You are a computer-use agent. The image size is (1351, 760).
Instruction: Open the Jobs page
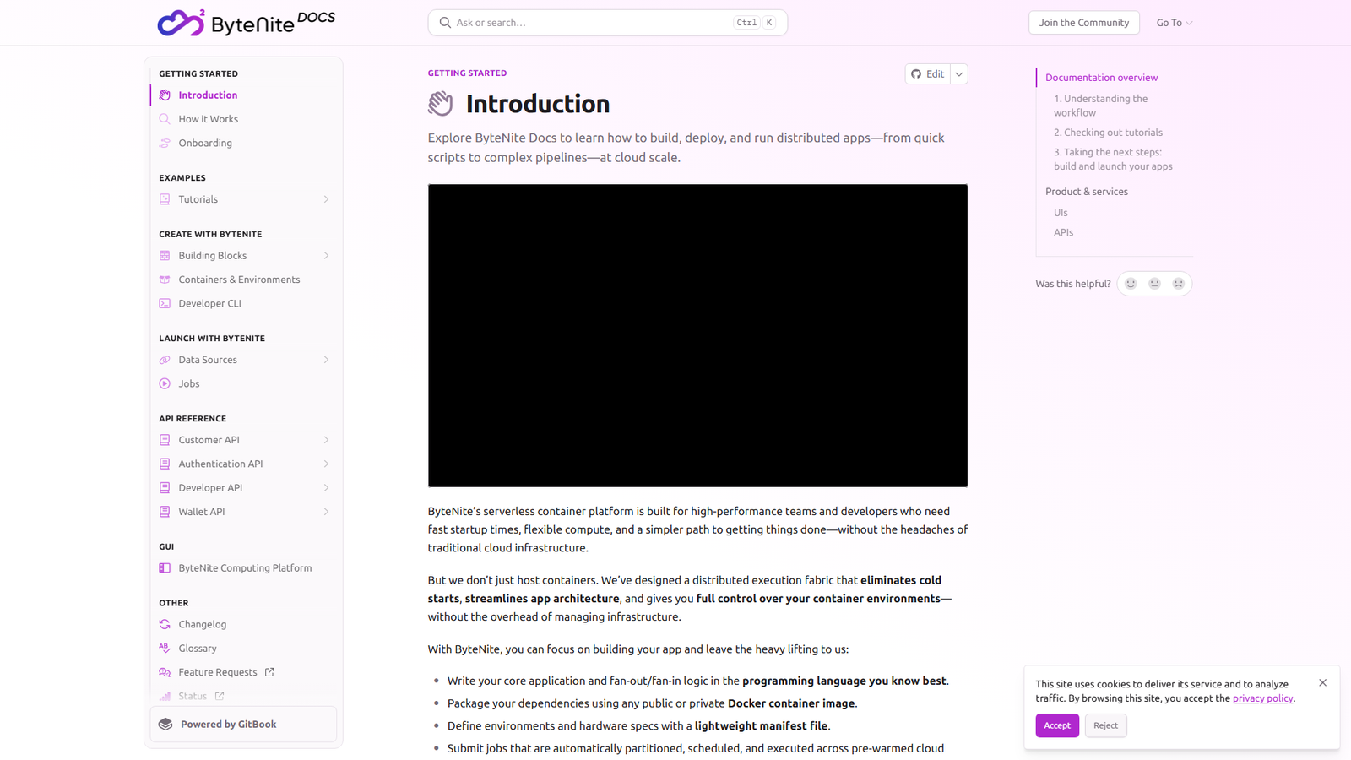pos(188,383)
